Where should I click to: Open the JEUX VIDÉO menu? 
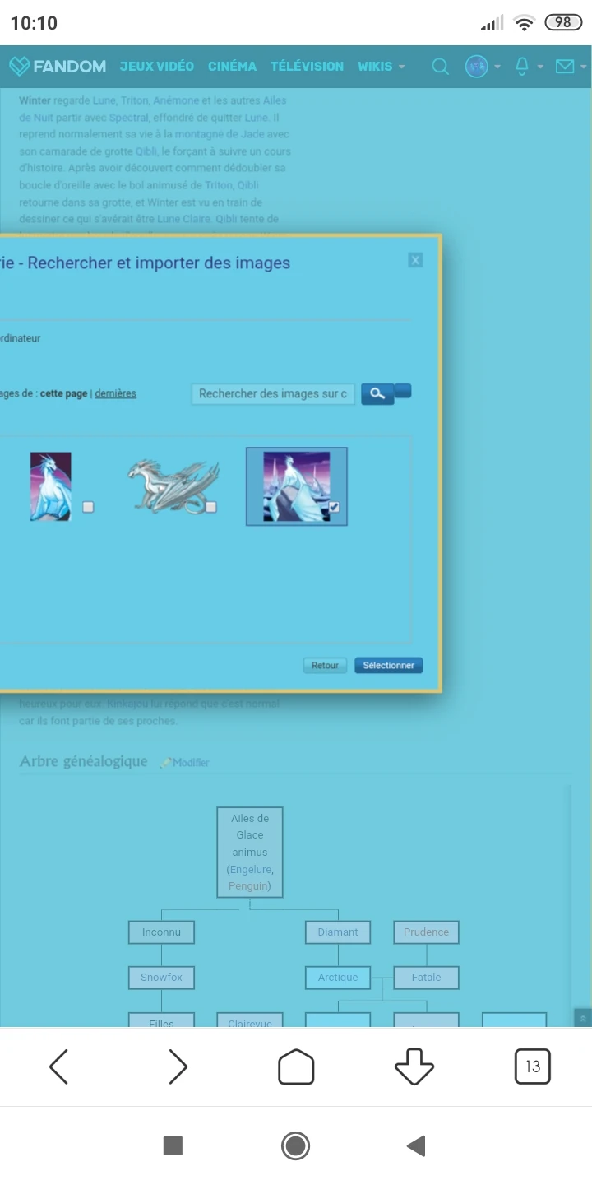[156, 67]
